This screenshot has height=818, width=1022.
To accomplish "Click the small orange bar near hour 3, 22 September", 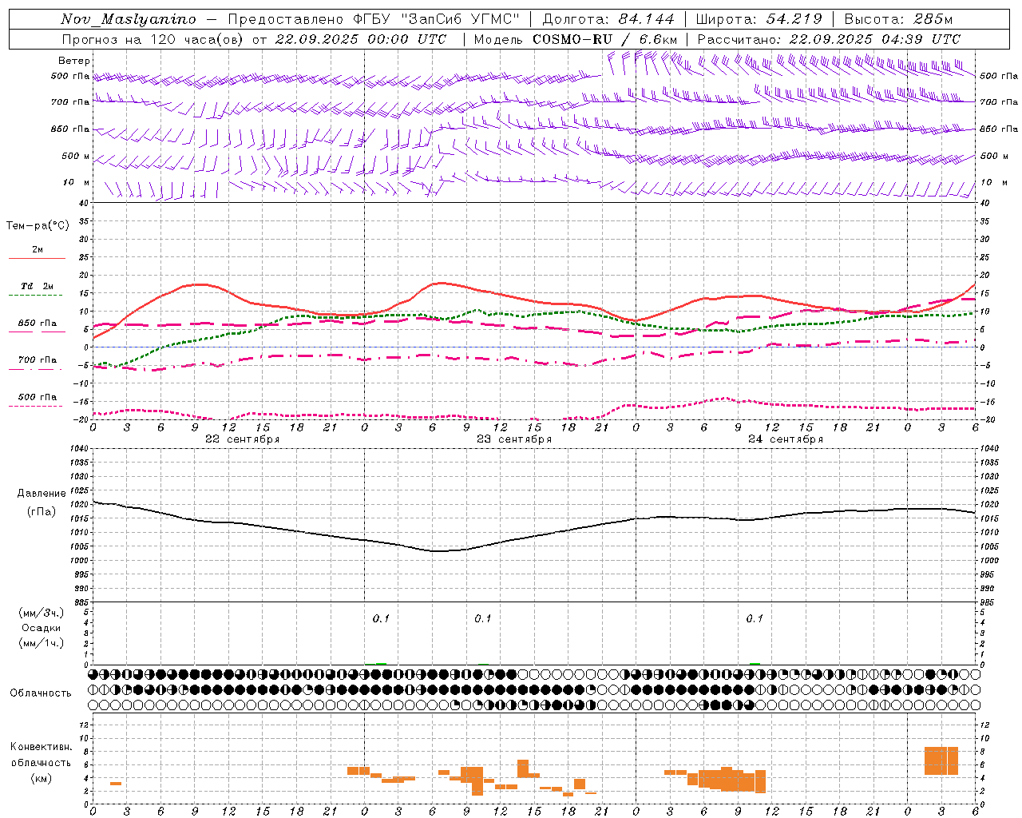I will (116, 784).
